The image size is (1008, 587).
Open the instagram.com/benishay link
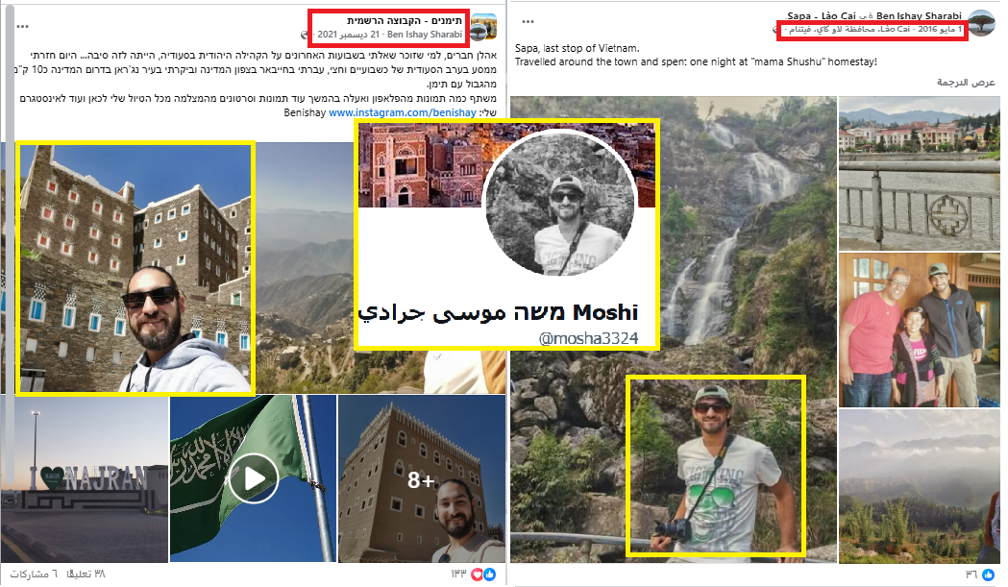click(x=403, y=112)
